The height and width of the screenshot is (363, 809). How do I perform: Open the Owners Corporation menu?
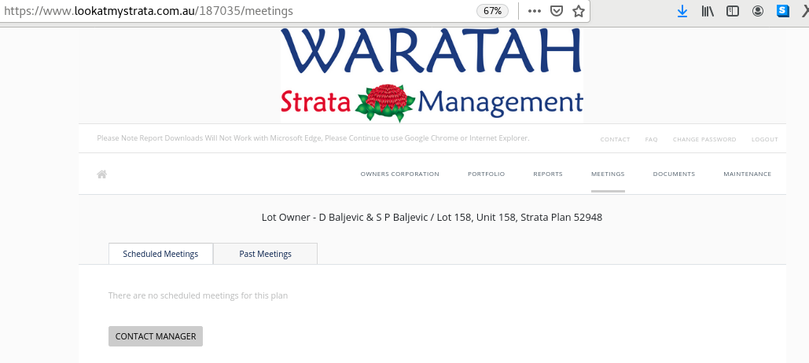(x=400, y=174)
